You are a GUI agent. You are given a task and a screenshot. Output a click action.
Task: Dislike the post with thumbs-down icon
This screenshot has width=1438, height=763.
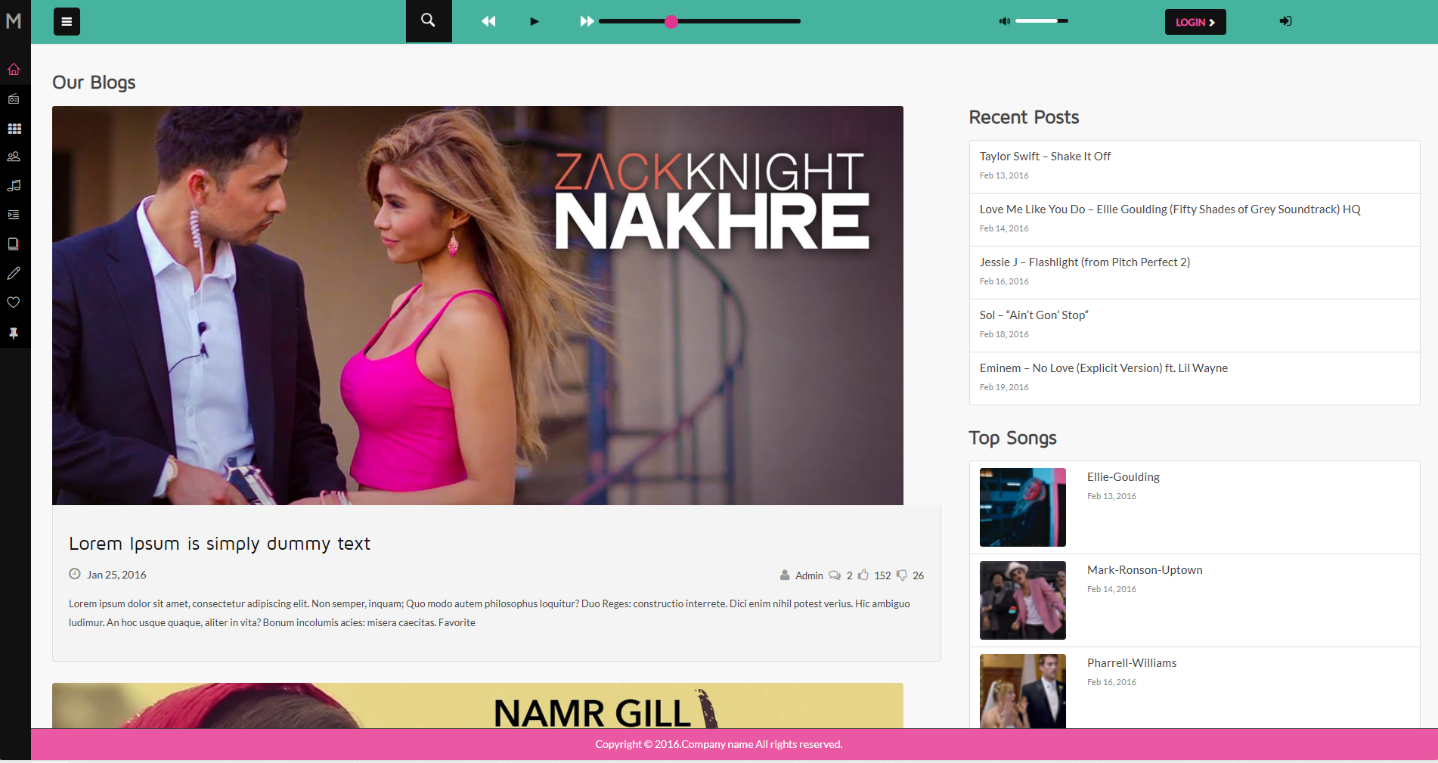[902, 575]
